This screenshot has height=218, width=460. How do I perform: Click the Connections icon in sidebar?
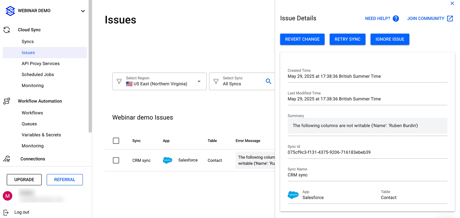[x=7, y=159]
